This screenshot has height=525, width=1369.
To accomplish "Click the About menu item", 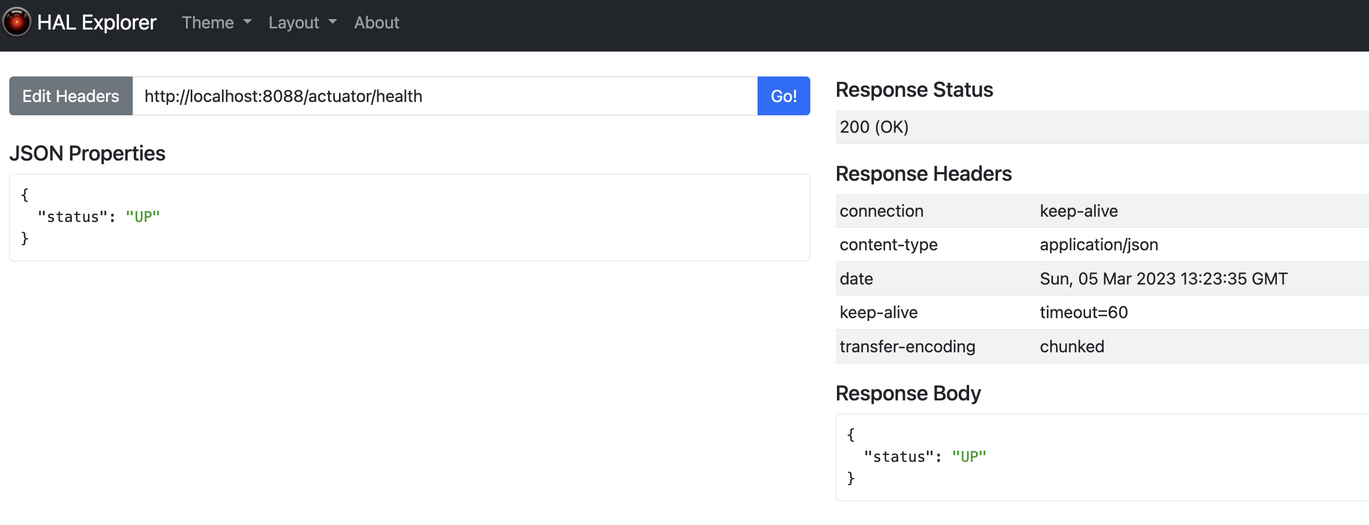I will pyautogui.click(x=377, y=23).
